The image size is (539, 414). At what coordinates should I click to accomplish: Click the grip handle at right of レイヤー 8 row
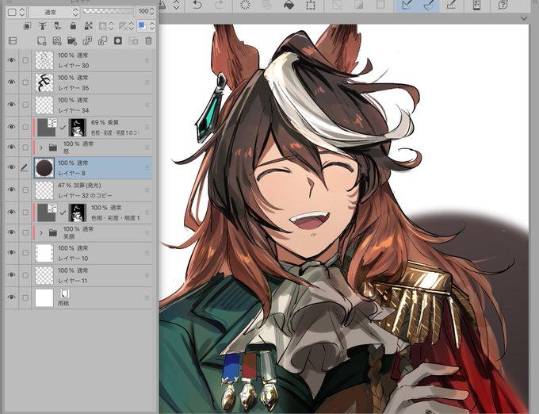[147, 167]
